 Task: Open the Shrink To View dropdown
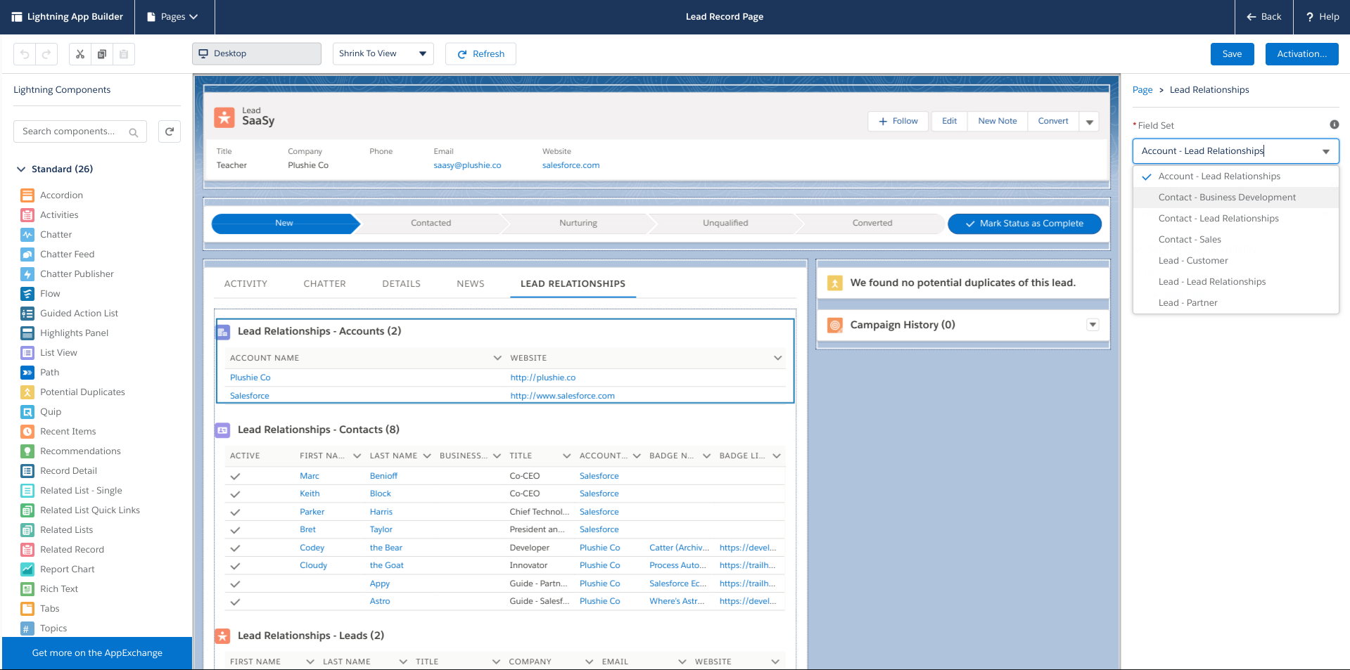383,54
